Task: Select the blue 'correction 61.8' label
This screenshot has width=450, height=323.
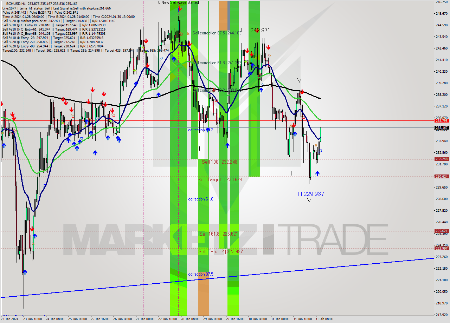Action: point(200,199)
